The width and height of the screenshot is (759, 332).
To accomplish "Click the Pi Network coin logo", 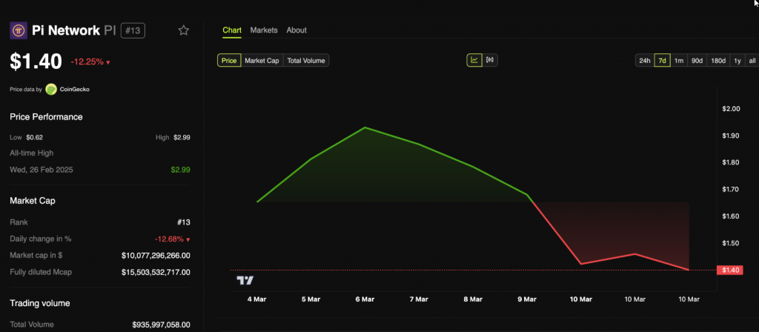I will click(x=19, y=30).
